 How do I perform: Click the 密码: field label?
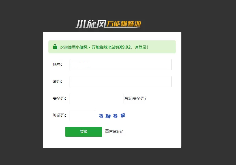pos(57,81)
